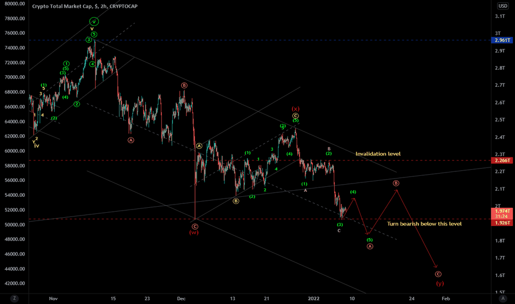The height and width of the screenshot is (304, 515).
Task: Click the 1.974T current price label
Action: coord(502,211)
